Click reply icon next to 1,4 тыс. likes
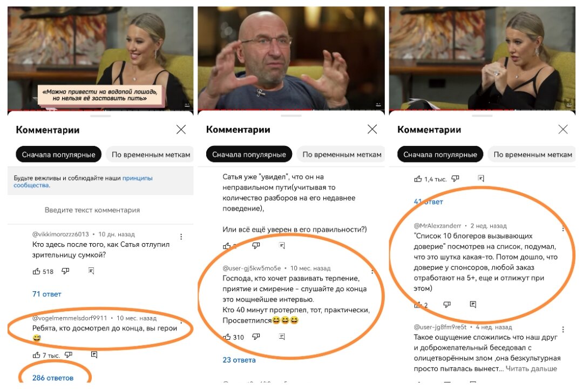The width and height of the screenshot is (583, 389). 481,179
